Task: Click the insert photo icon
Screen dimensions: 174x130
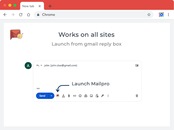Action: (91, 96)
